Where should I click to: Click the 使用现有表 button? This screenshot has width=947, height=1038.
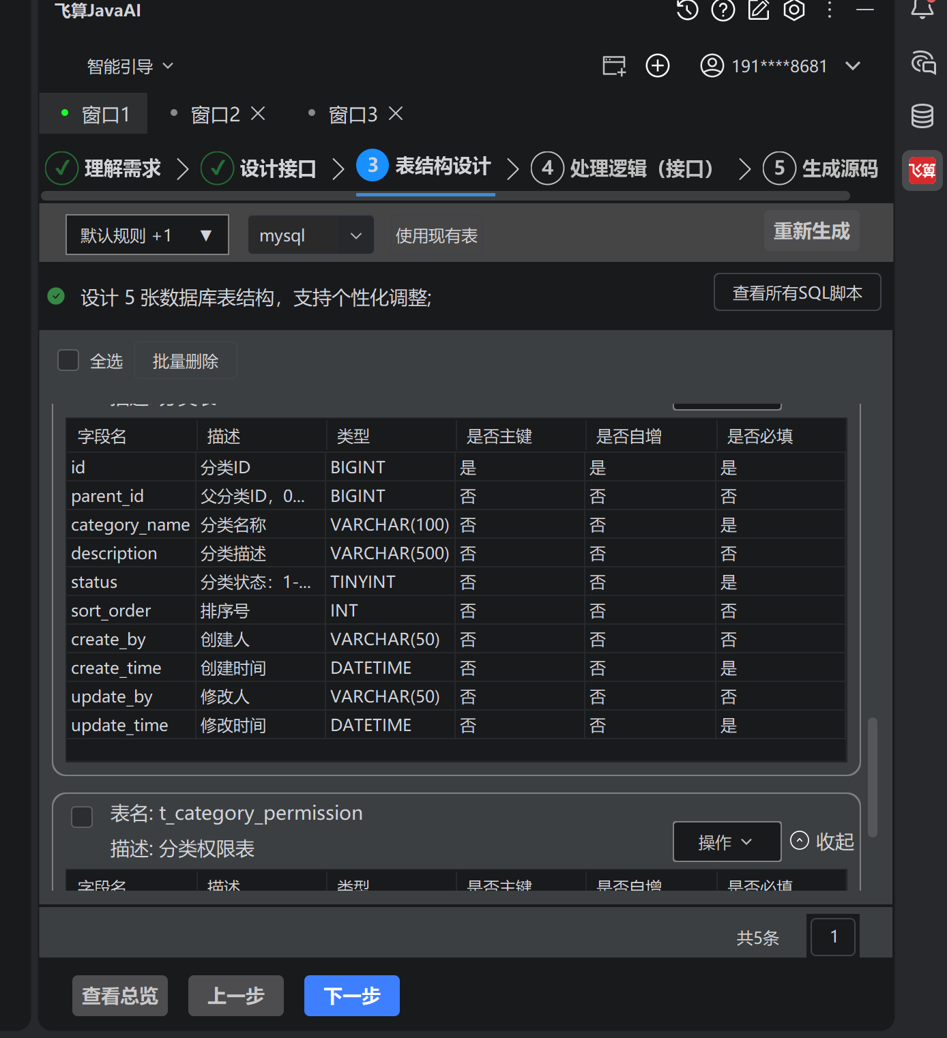437,235
